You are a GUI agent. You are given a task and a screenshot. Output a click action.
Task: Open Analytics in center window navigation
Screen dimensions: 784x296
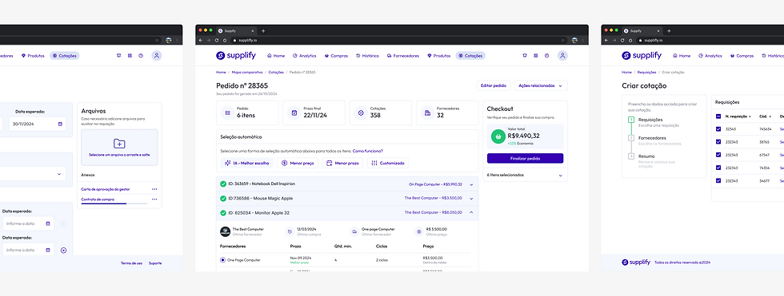pyautogui.click(x=305, y=56)
